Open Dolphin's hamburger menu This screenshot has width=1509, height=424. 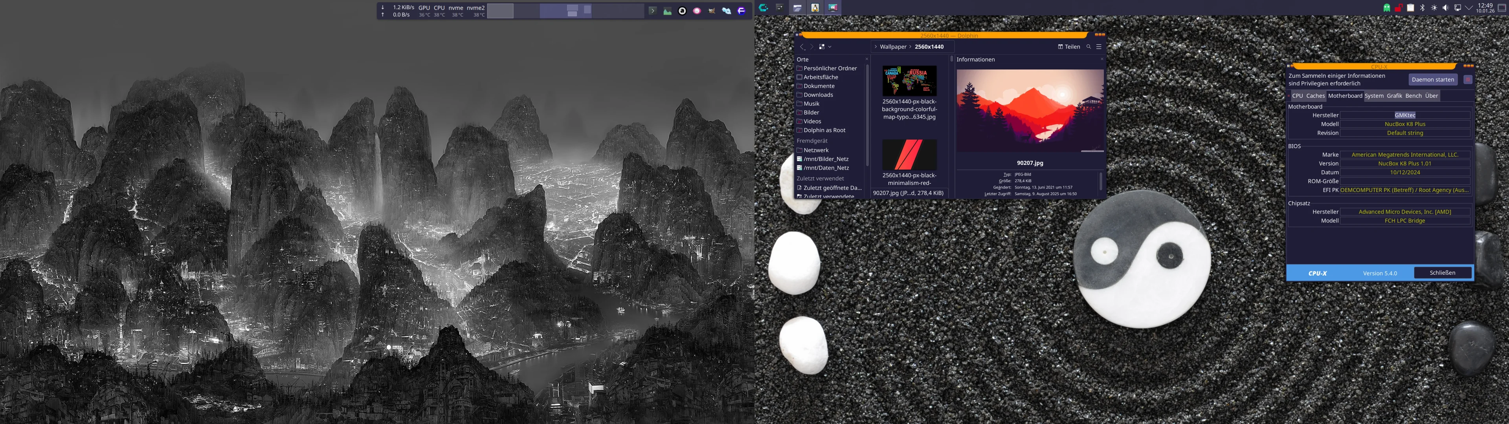pyautogui.click(x=1099, y=47)
